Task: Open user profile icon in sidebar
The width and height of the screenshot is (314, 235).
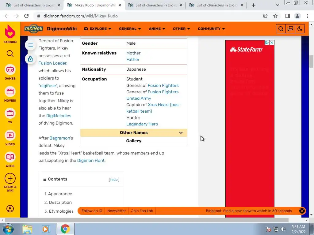Action: (x=10, y=209)
